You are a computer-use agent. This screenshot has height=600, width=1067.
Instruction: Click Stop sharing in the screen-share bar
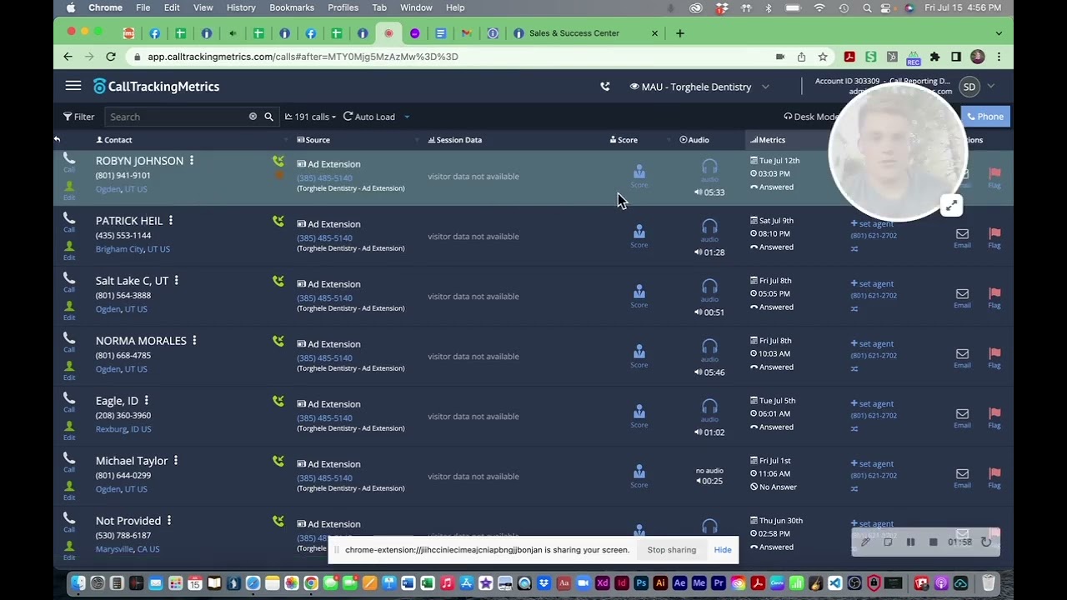click(672, 550)
